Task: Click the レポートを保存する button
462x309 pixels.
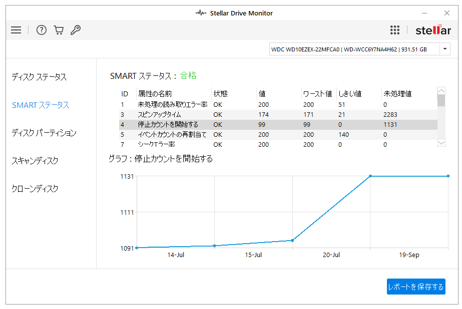Action: [416, 287]
